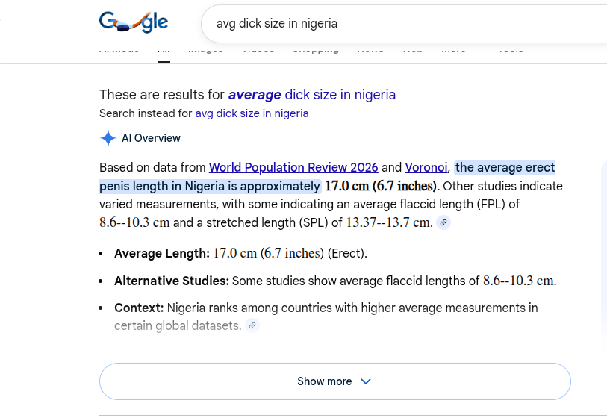Select the All results tab

point(164,50)
